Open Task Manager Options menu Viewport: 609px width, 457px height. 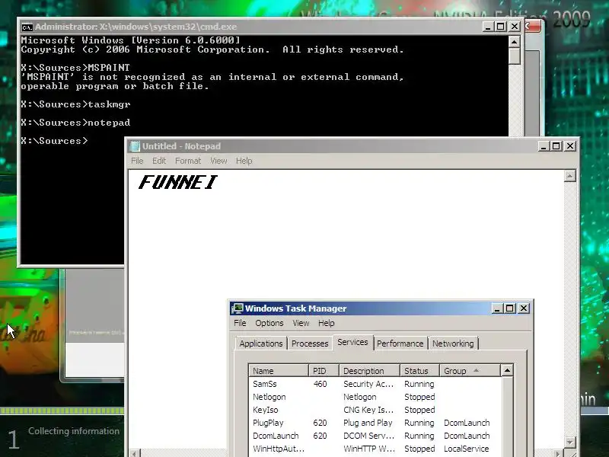pos(269,323)
